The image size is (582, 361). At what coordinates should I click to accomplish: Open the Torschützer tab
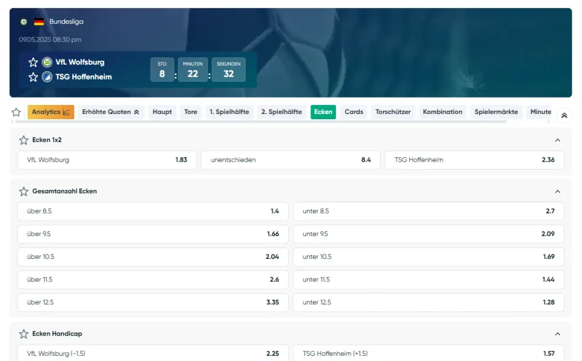pyautogui.click(x=393, y=112)
